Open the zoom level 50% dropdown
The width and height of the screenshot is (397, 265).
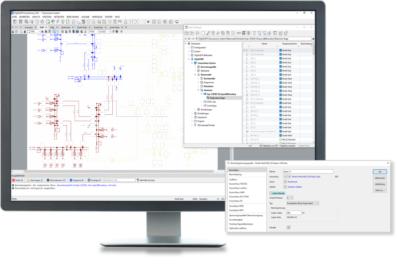39,31
